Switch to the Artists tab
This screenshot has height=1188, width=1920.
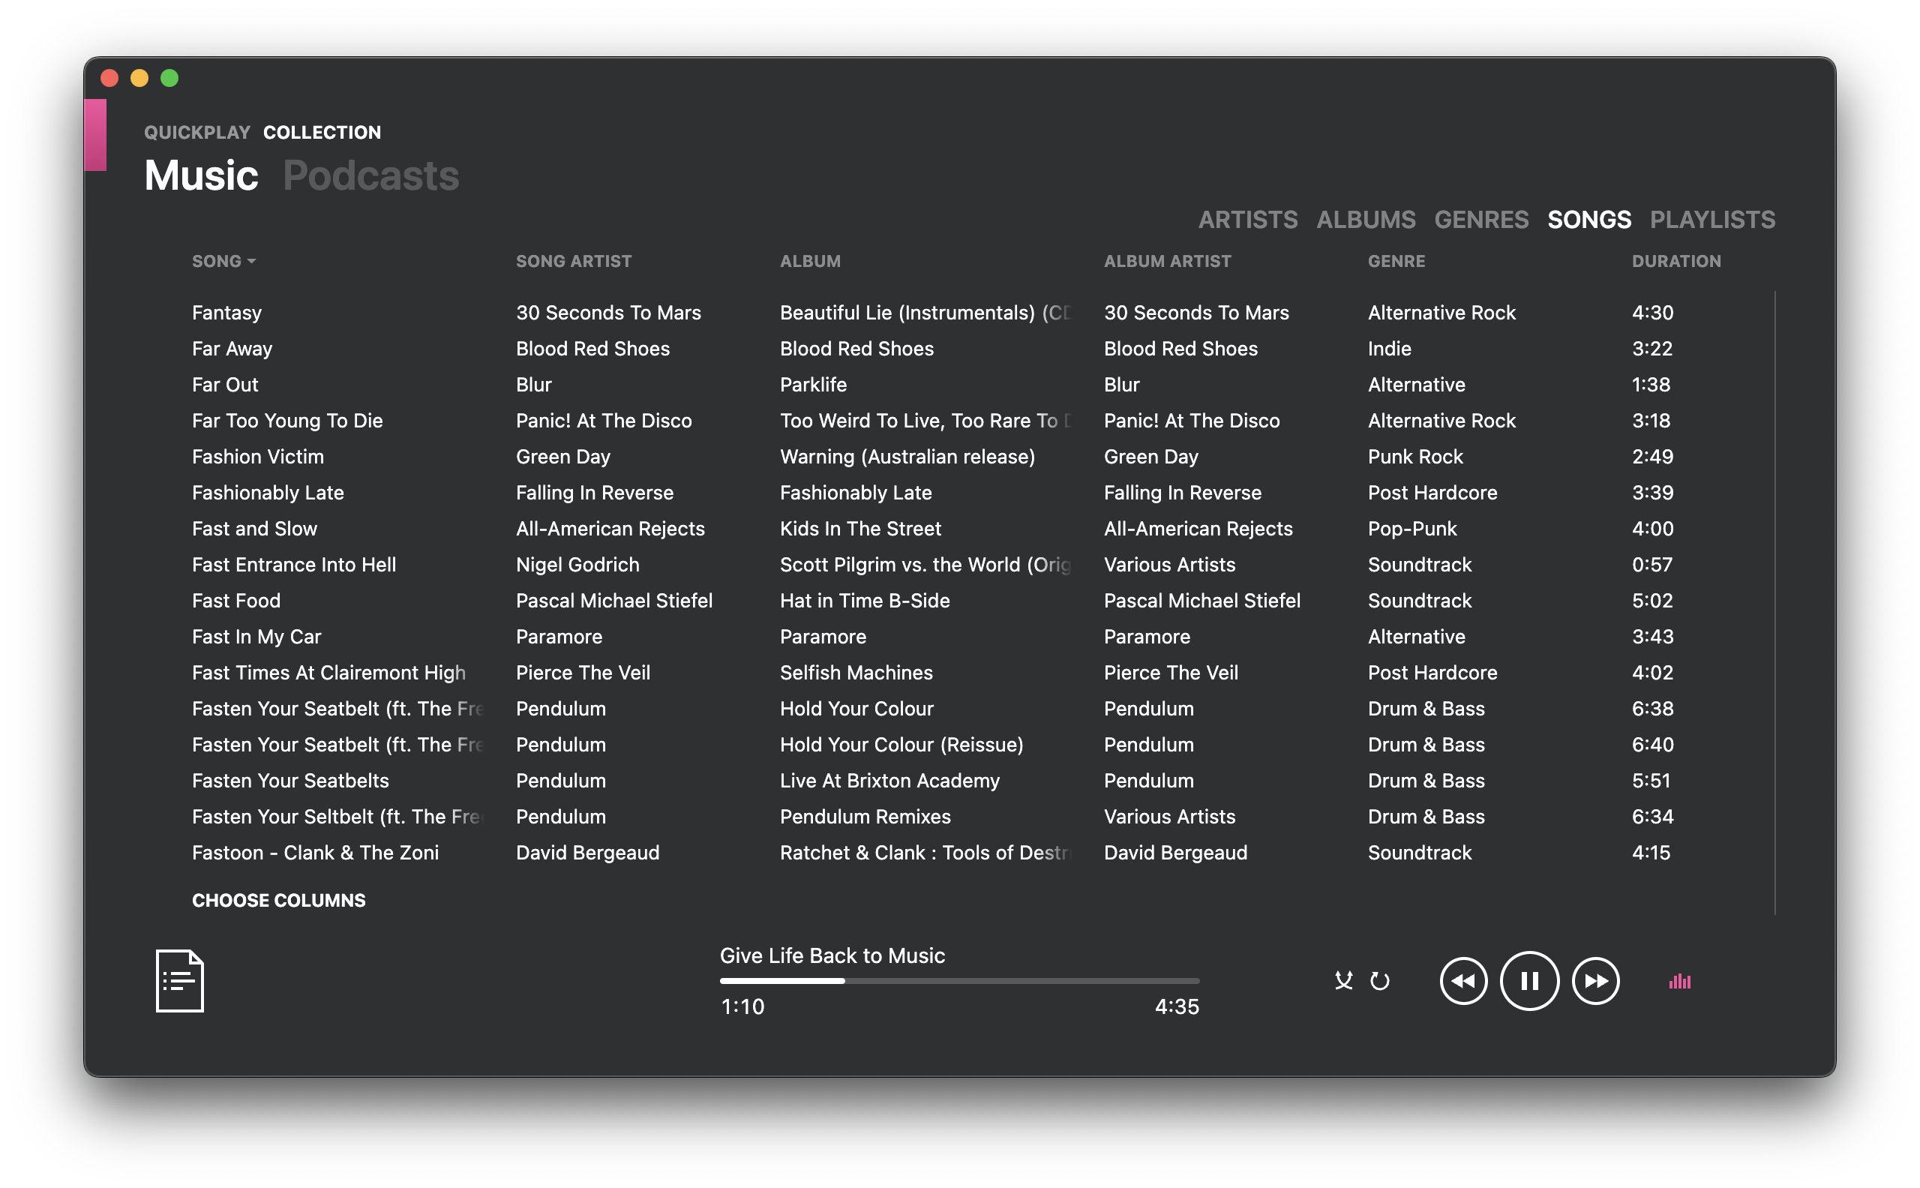(x=1247, y=219)
